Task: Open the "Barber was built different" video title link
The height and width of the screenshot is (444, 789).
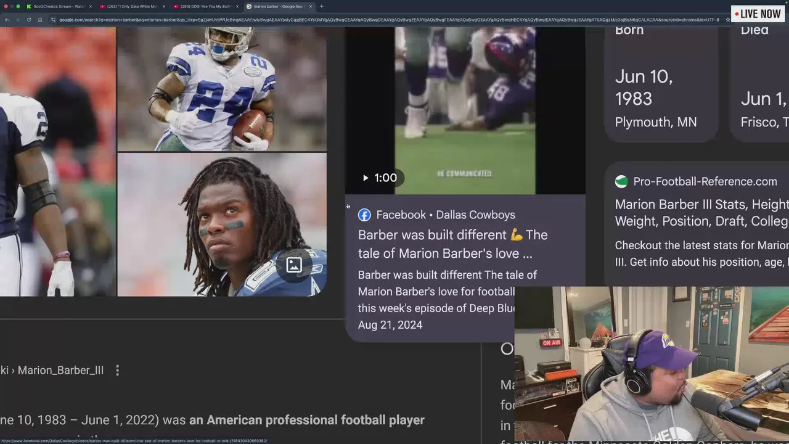Action: [452, 244]
